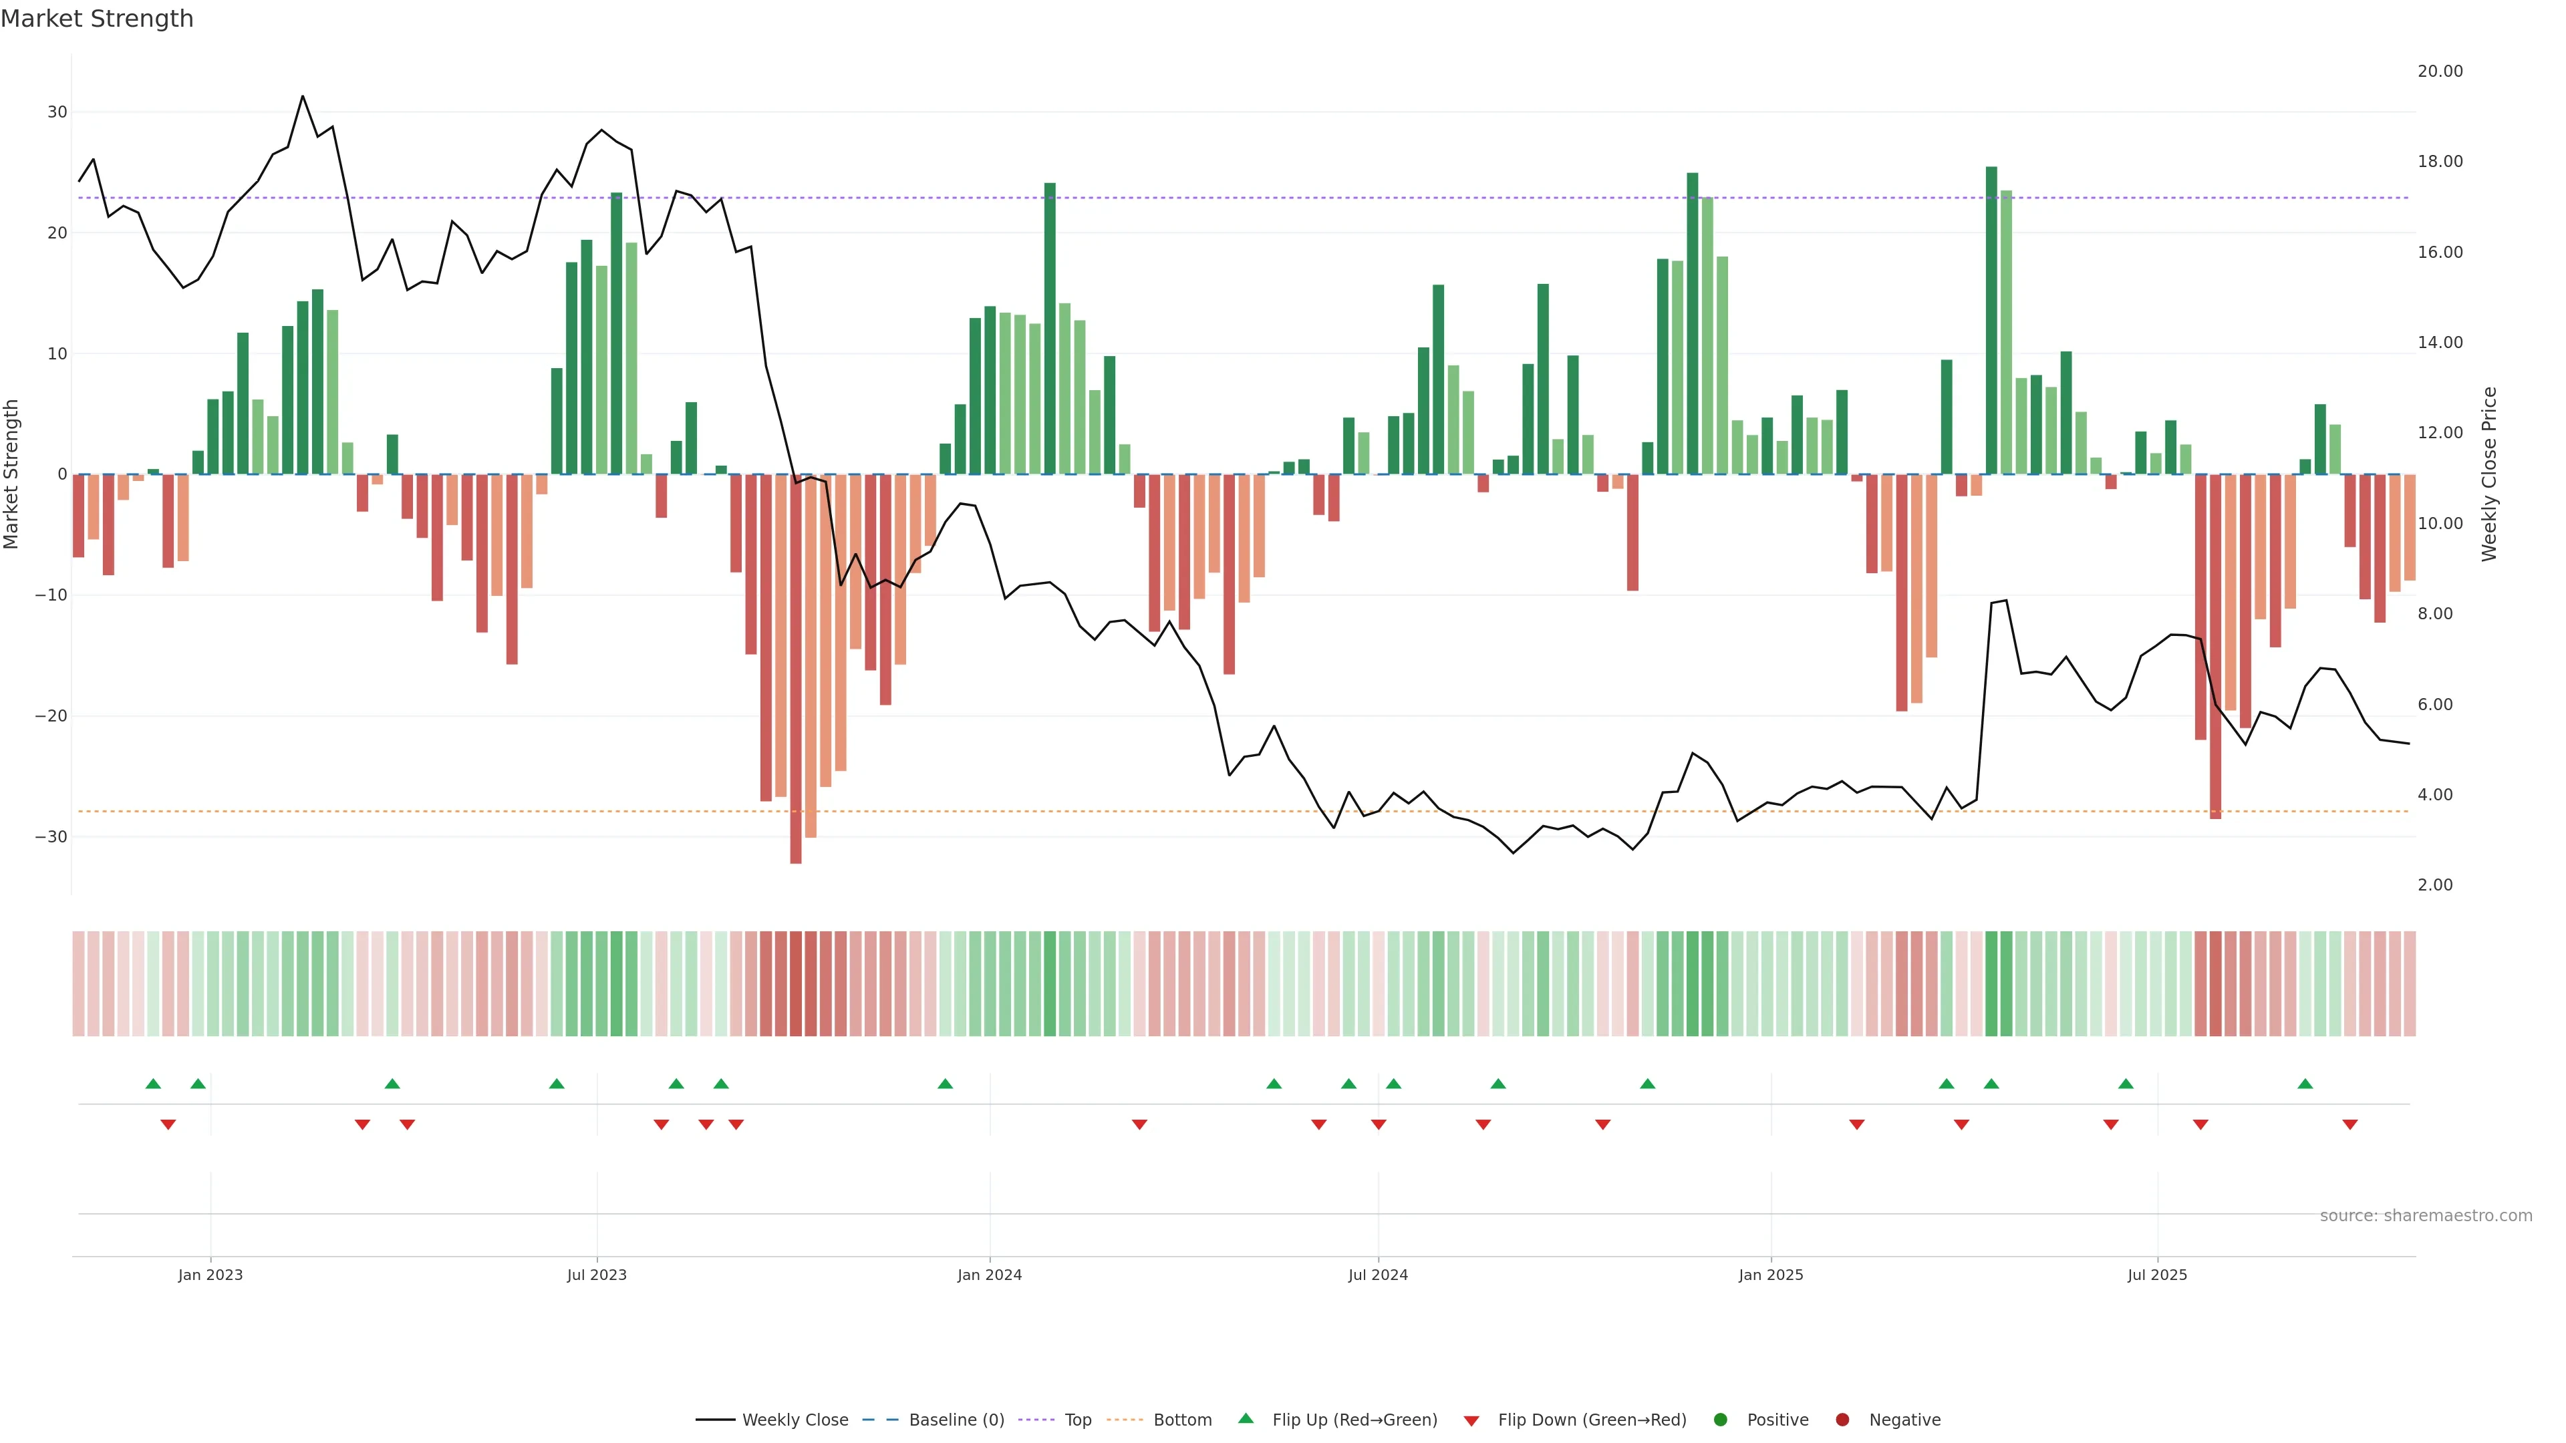2566x1443 pixels.
Task: Click the Jul 2025 x-axis label
Action: click(x=2156, y=1275)
